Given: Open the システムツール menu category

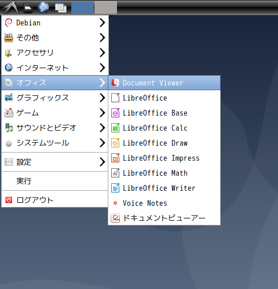Looking at the screenshot, I should point(54,143).
